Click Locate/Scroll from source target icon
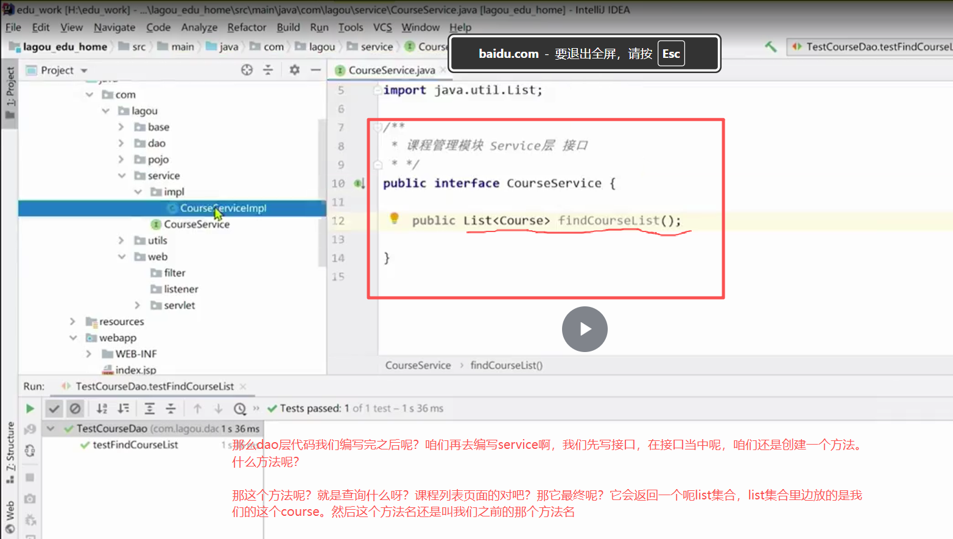This screenshot has width=953, height=539. click(x=247, y=70)
